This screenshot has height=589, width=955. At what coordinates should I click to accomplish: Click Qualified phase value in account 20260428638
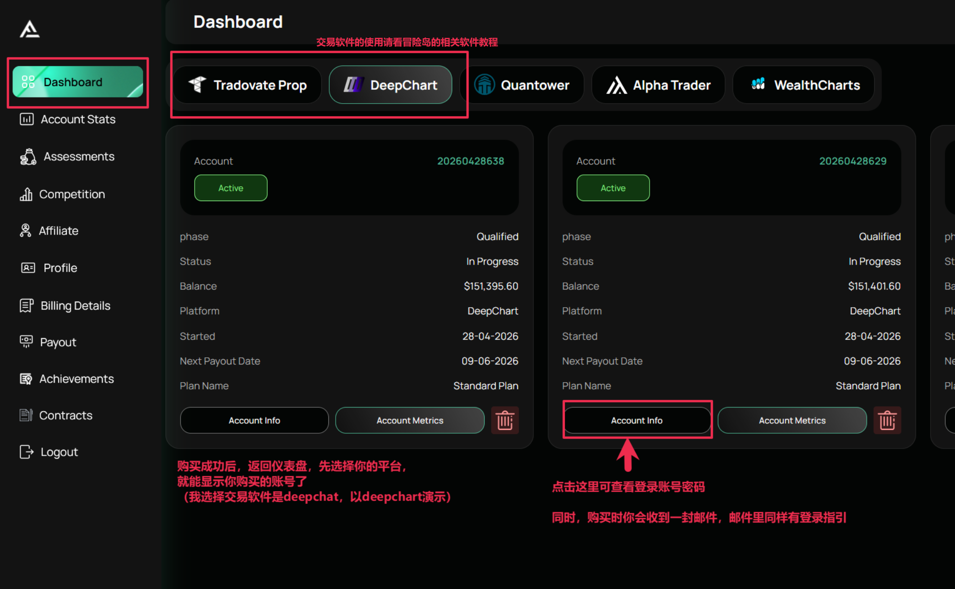[x=498, y=236]
